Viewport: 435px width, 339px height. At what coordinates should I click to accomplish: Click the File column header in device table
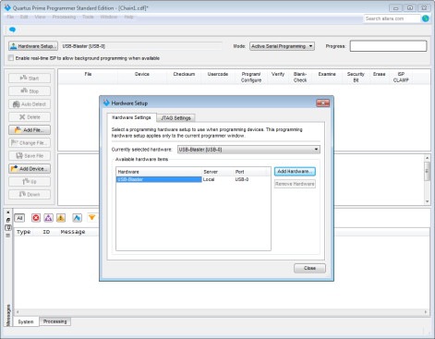(x=88, y=77)
